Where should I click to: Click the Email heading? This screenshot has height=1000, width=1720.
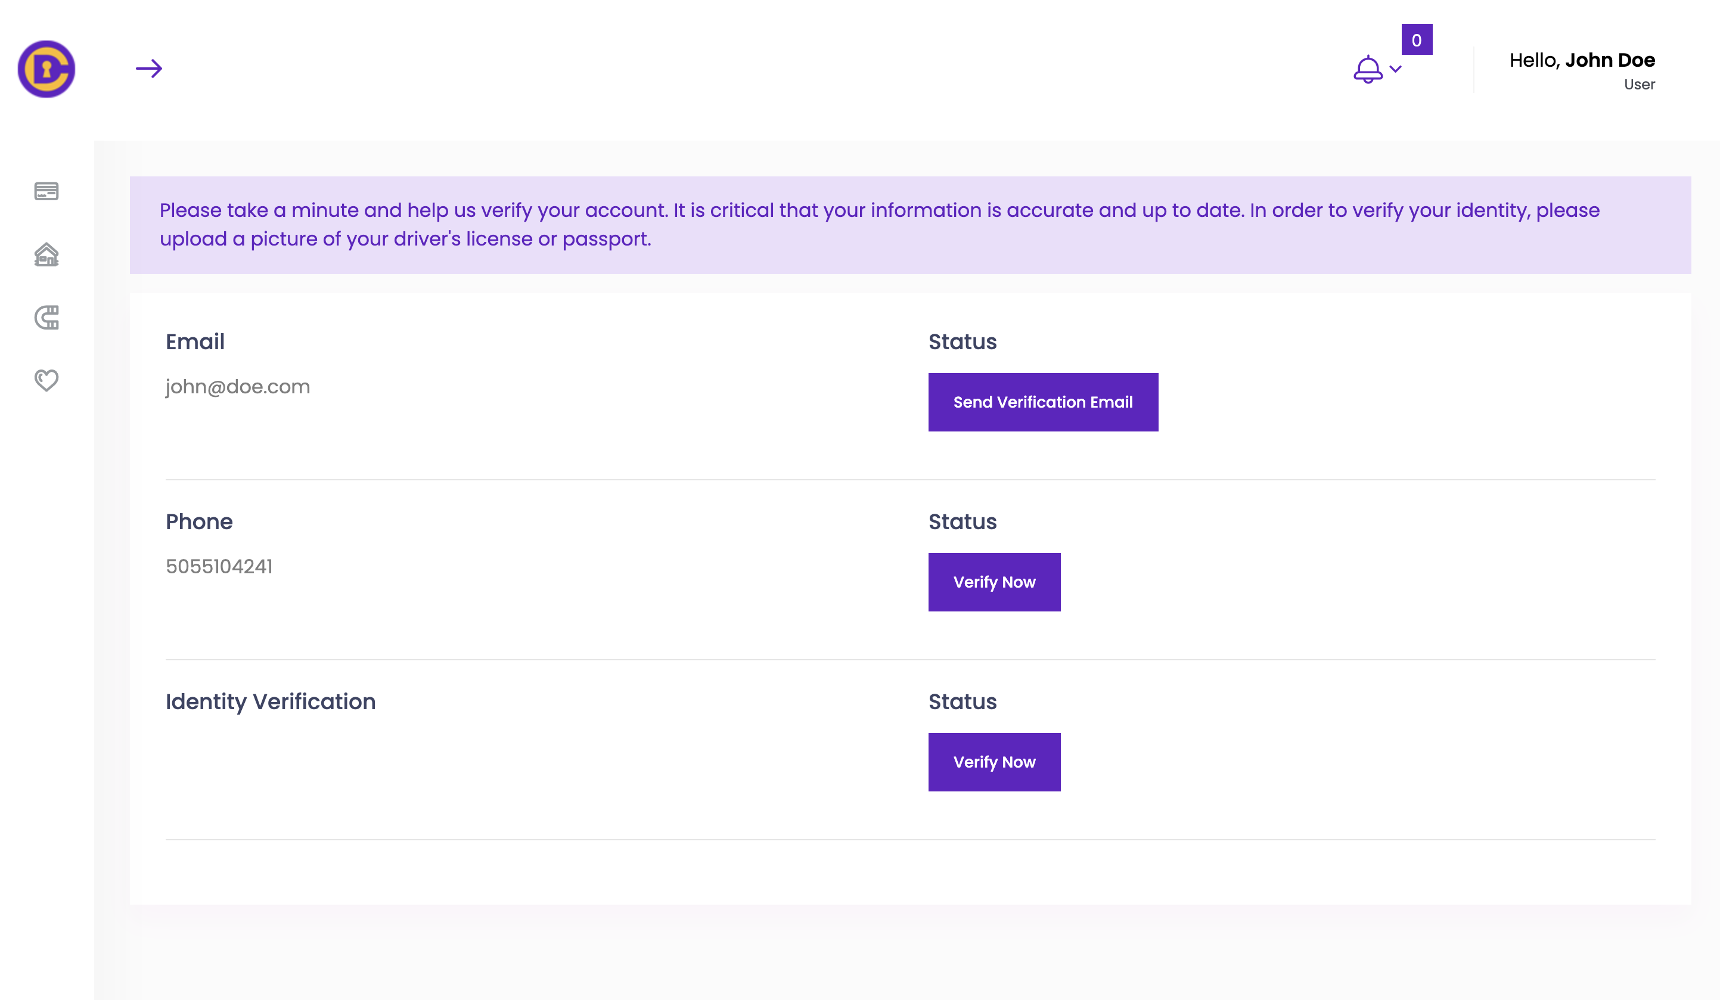coord(195,341)
